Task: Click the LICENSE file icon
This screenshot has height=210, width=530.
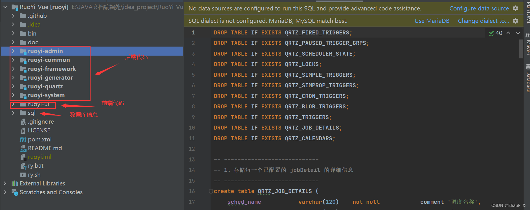Action: pyautogui.click(x=23, y=130)
